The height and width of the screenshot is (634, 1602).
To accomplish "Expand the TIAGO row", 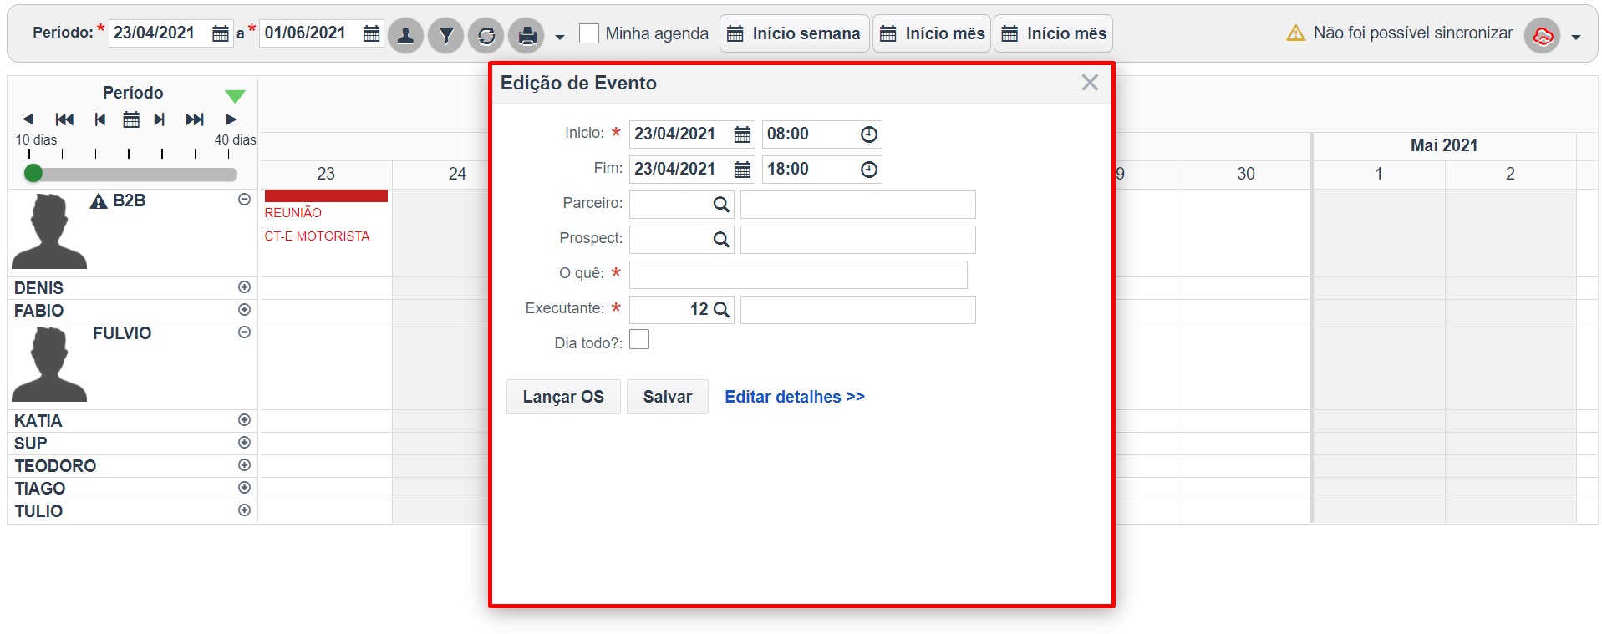I will pos(244,488).
